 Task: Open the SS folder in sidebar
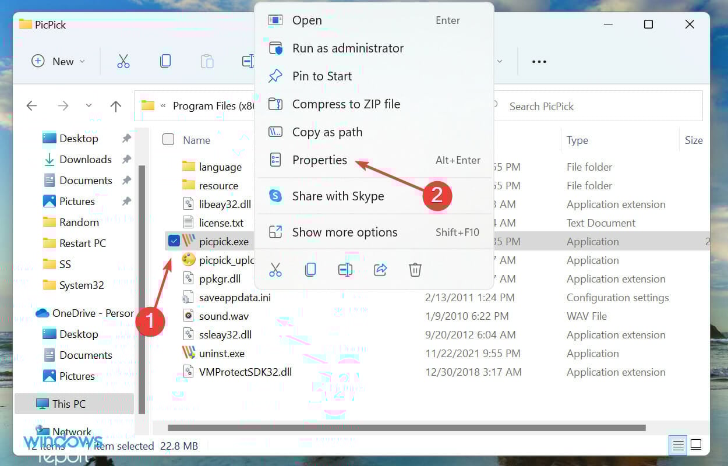(x=65, y=264)
